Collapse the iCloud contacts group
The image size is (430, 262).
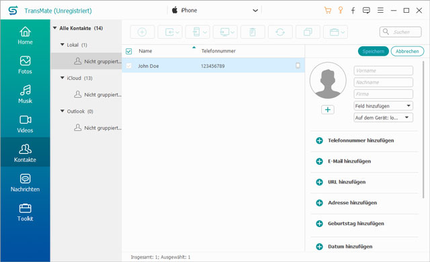click(x=62, y=78)
